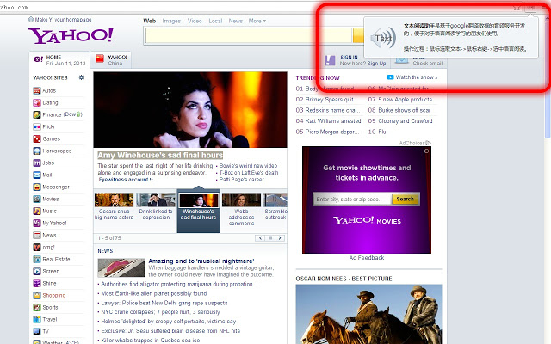This screenshot has width=551, height=344.
Task: Open NYC crane collapses news item
Action: 160,312
